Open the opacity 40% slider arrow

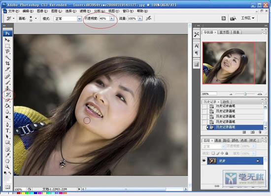112,19
